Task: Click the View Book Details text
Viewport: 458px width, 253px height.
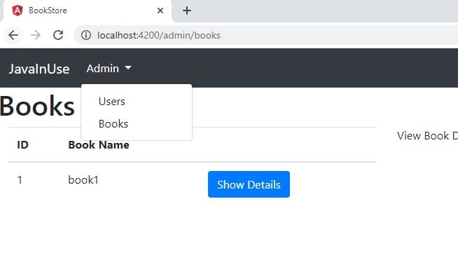Action: coord(427,136)
